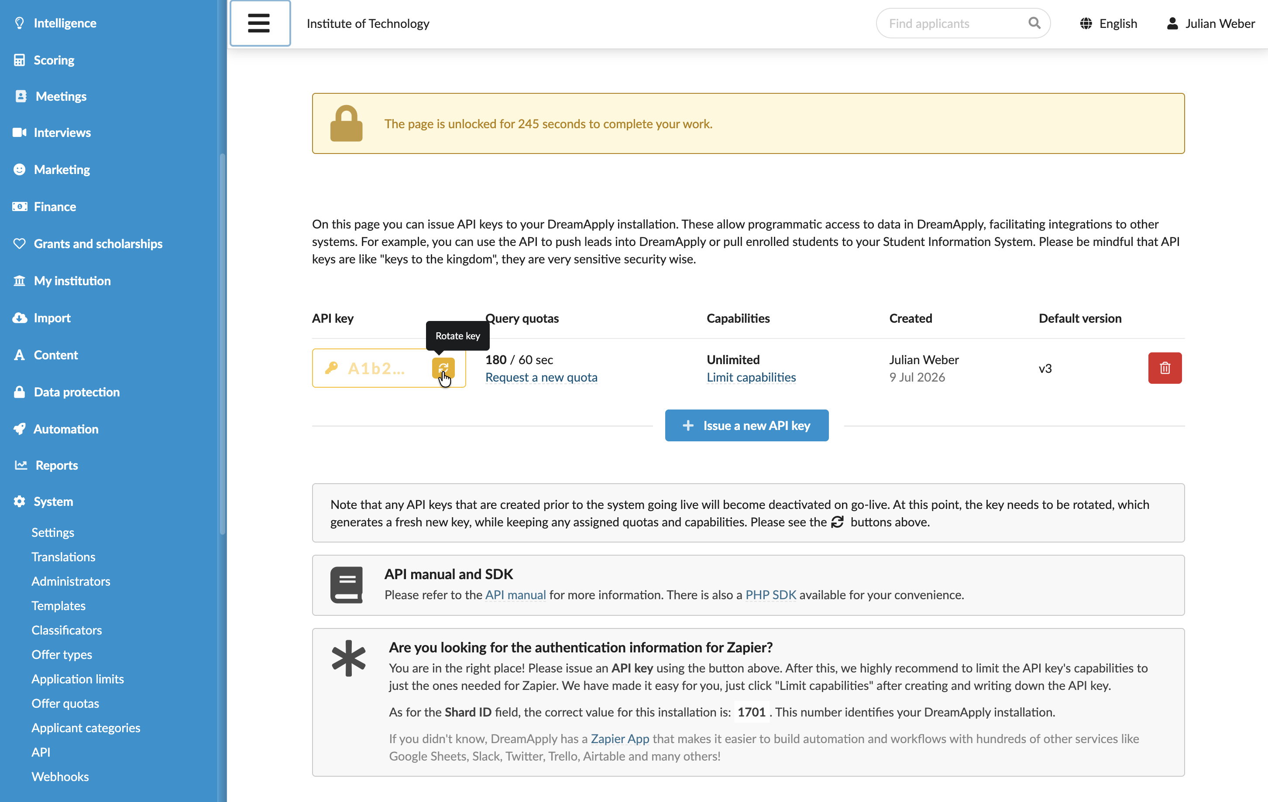Click the Limit capabilities link
The image size is (1268, 802).
point(751,377)
